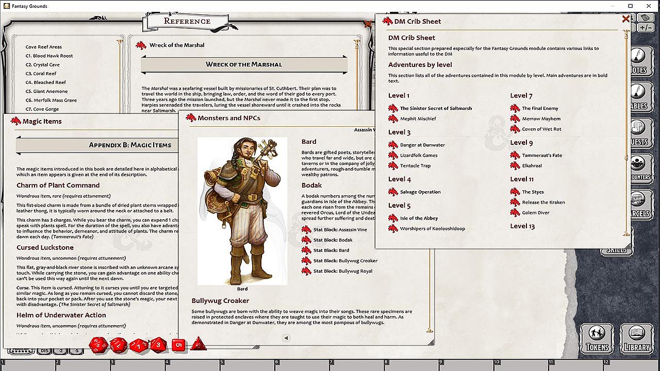Click the dragon icon beside The Final Enemy
The image size is (660, 371).
click(x=515, y=108)
